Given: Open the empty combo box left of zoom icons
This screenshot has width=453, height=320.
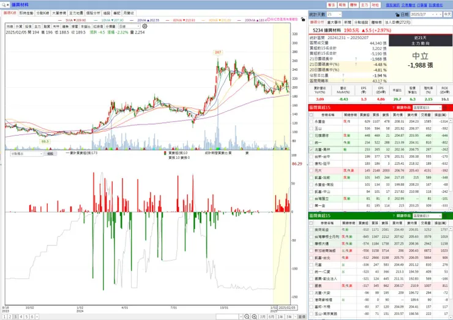Looking at the screenshot, I should [230, 316].
